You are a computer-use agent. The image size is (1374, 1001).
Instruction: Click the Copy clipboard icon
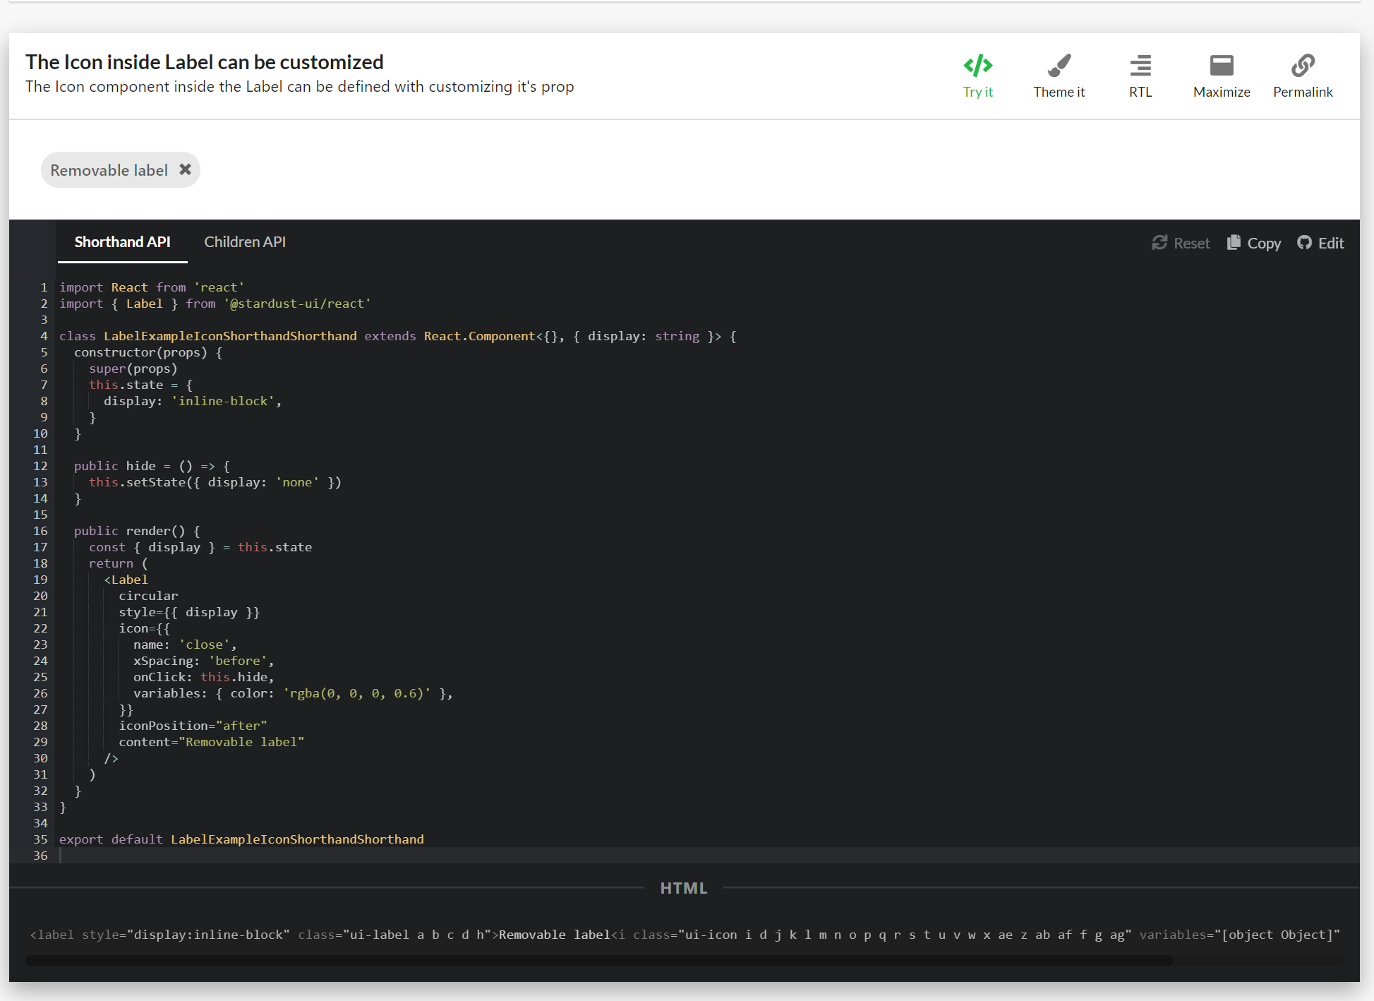[1234, 243]
